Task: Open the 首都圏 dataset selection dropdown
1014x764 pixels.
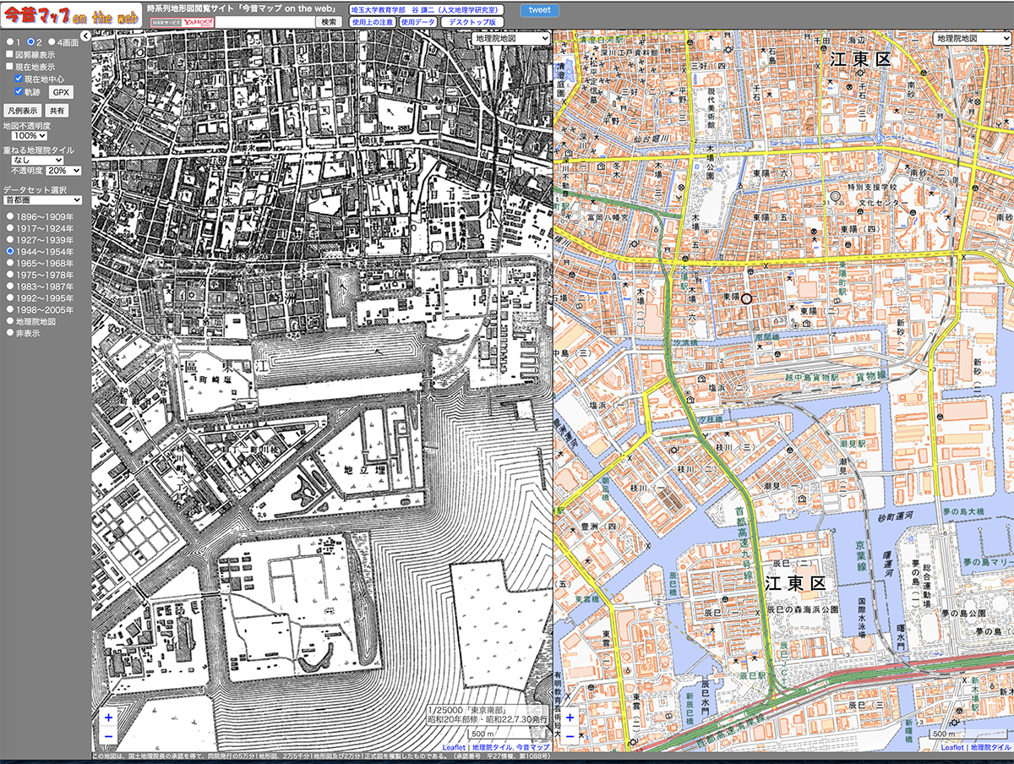Action: coord(42,200)
